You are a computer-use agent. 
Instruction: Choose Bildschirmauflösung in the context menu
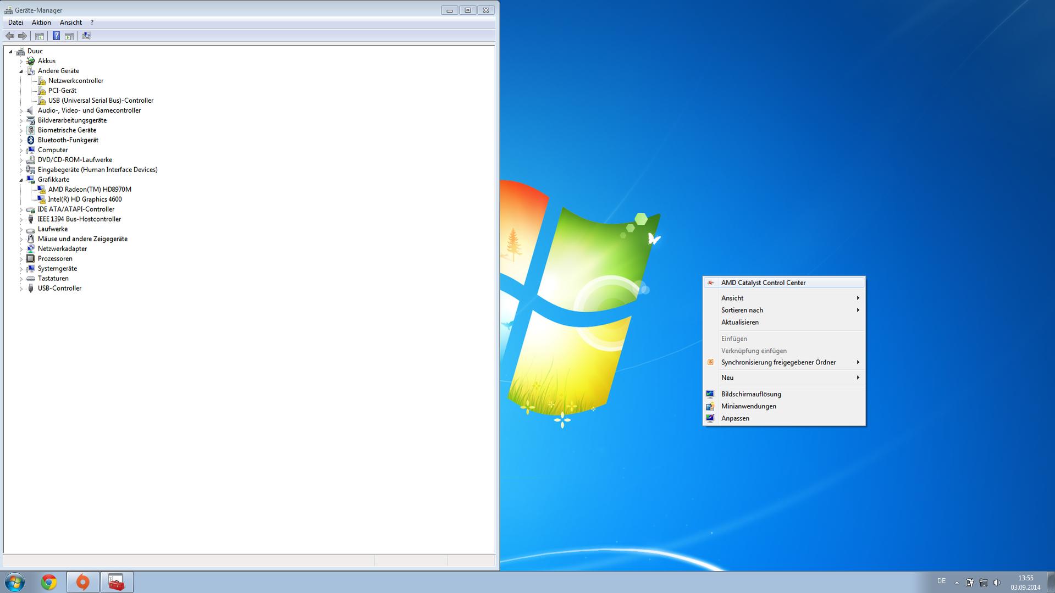pos(784,395)
